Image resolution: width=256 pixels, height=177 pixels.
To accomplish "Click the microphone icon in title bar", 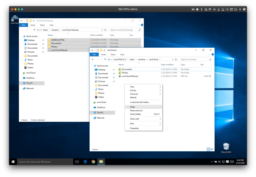I will 218,9.
